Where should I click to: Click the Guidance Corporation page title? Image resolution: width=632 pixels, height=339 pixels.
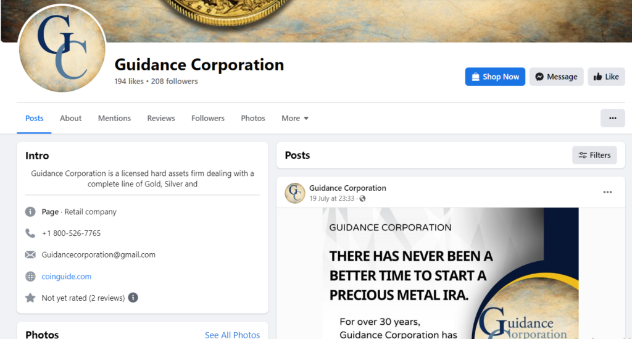[x=199, y=64]
